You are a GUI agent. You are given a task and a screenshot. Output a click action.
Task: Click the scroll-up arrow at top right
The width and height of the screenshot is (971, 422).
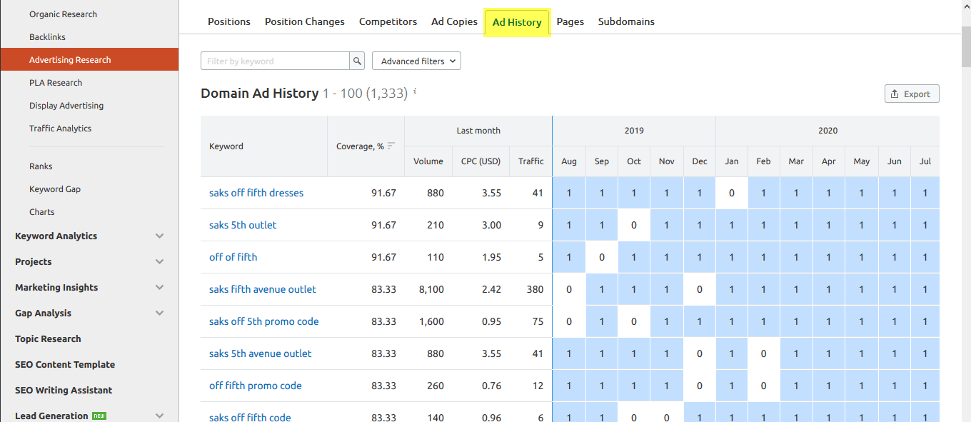[x=965, y=6]
